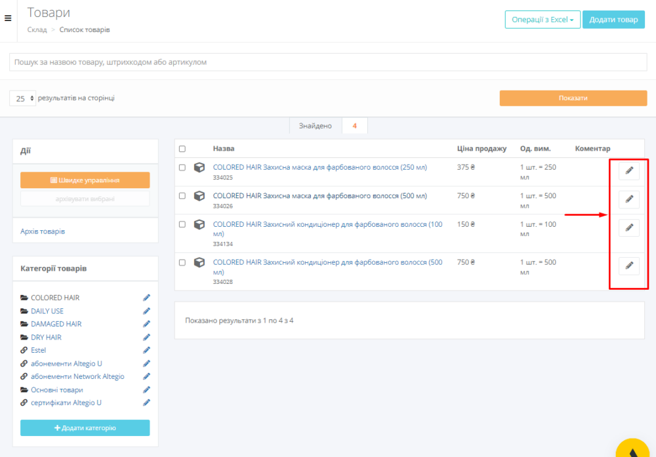Open Захисна маска (250 мл) product link
This screenshot has width=656, height=457.
[320, 167]
